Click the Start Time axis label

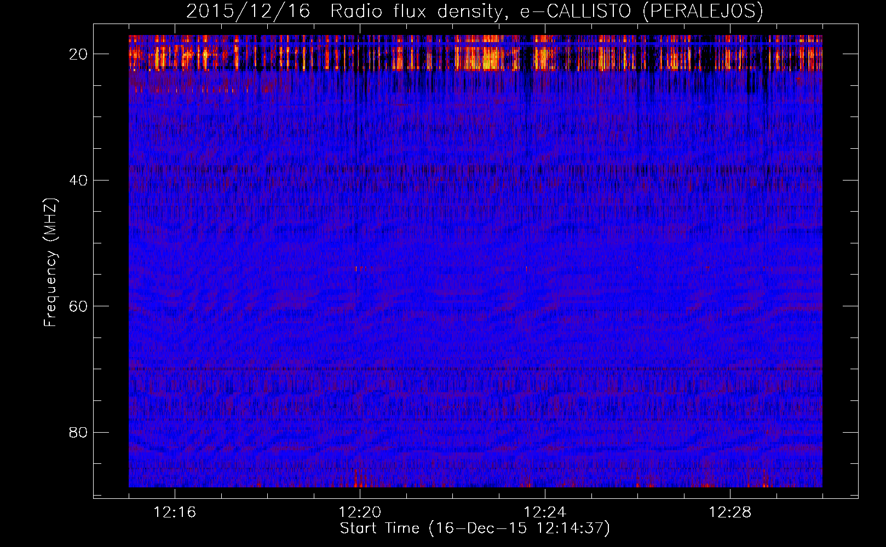point(474,528)
